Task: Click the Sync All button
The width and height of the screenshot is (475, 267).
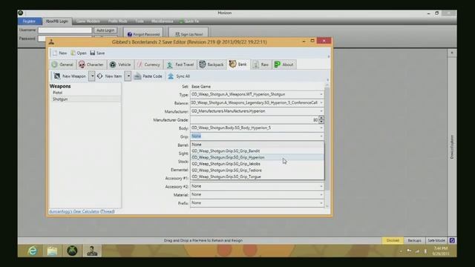Action: point(179,76)
